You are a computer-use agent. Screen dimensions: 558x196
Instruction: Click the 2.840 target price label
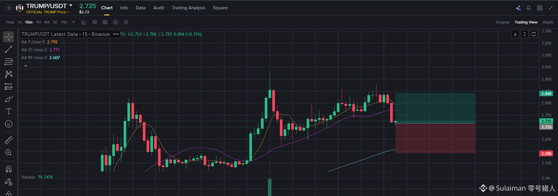pyautogui.click(x=546, y=94)
